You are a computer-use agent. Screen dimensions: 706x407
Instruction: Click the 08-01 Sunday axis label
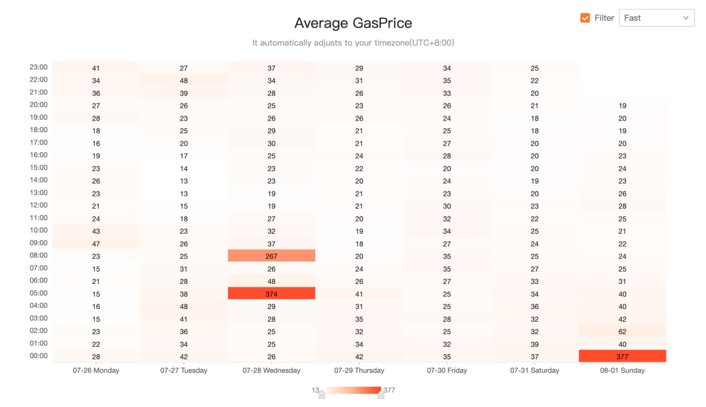click(x=622, y=370)
